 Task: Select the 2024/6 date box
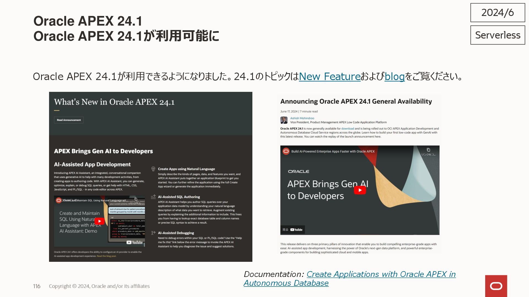(x=498, y=13)
